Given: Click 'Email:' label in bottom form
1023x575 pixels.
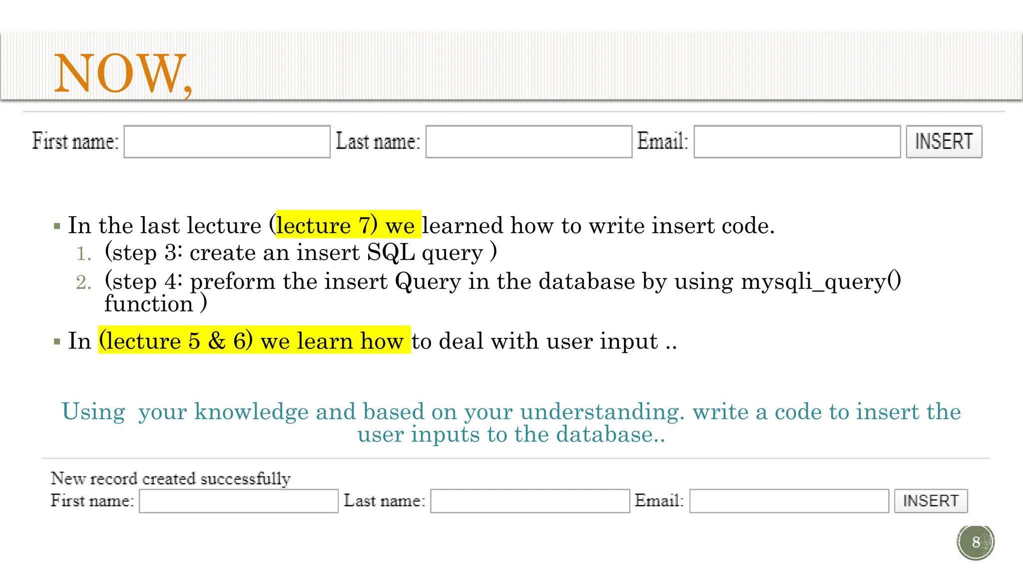Looking at the screenshot, I should (659, 500).
